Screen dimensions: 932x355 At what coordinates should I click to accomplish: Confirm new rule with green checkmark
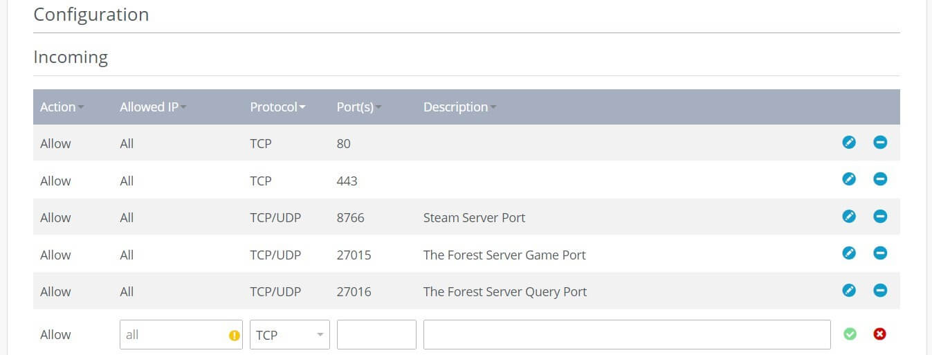click(x=850, y=334)
